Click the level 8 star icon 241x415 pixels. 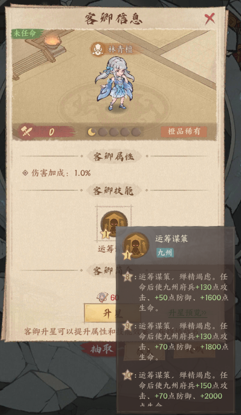pos(128,278)
